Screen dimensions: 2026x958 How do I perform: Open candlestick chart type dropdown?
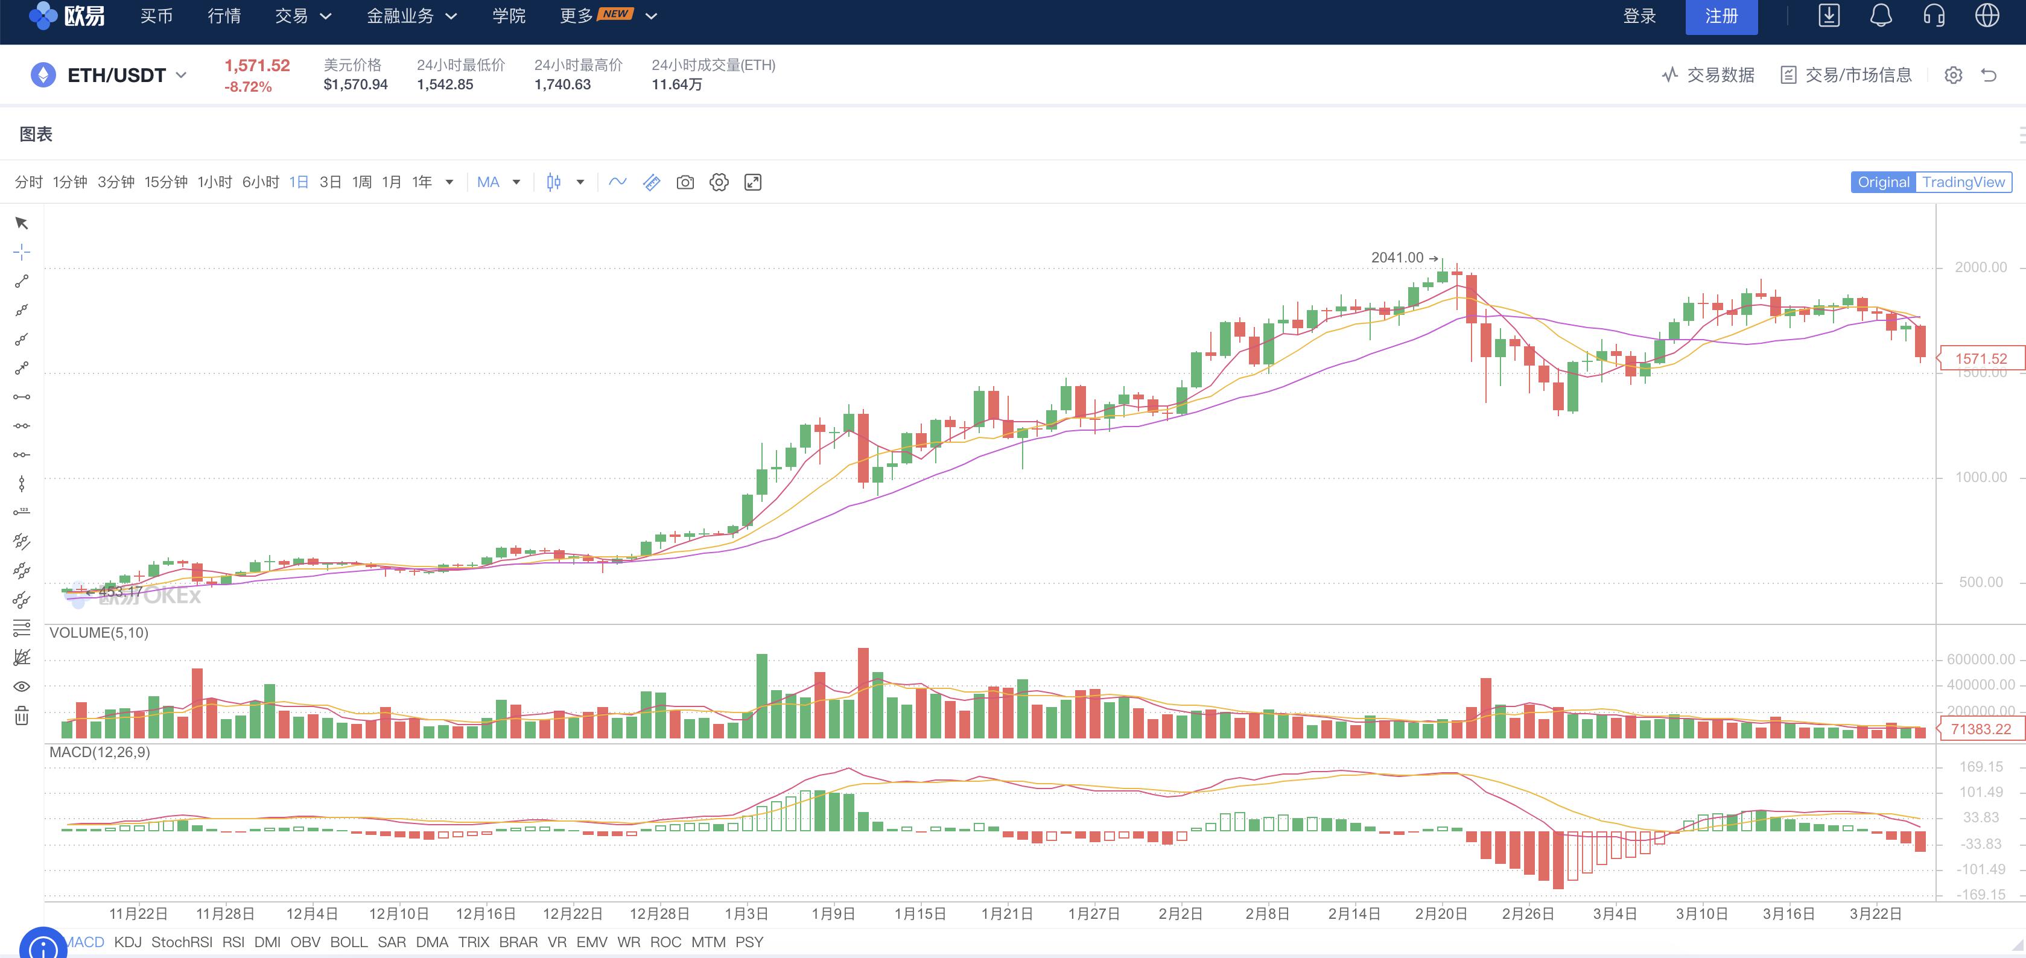[580, 182]
